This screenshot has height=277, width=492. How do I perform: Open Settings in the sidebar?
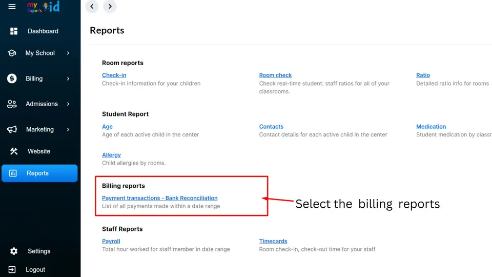click(x=39, y=251)
